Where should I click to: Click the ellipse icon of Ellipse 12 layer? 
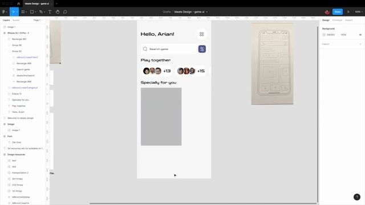pyautogui.click(x=9, y=93)
